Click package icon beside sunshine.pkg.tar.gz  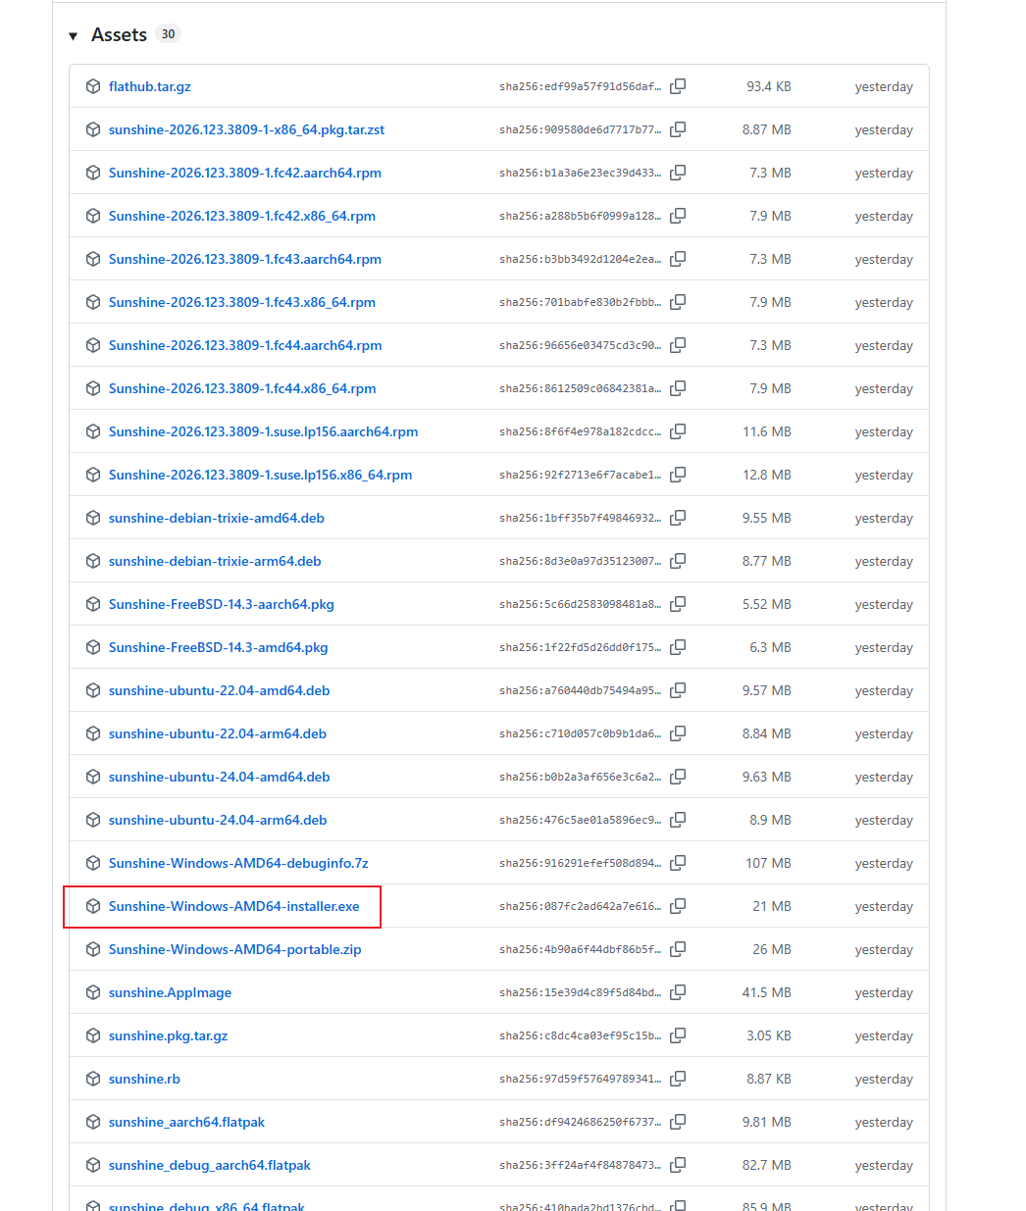click(93, 1035)
